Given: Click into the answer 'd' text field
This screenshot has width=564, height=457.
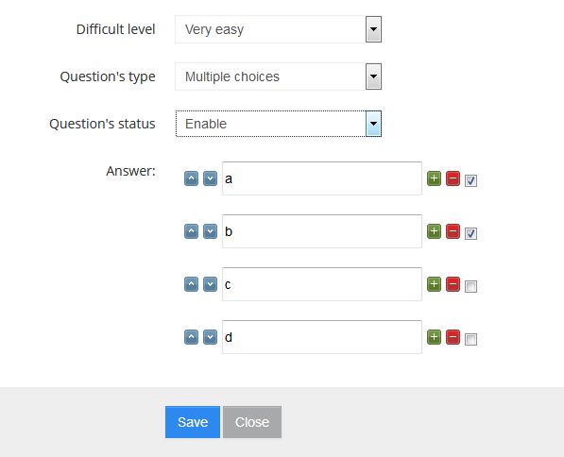Looking at the screenshot, I should 322,337.
